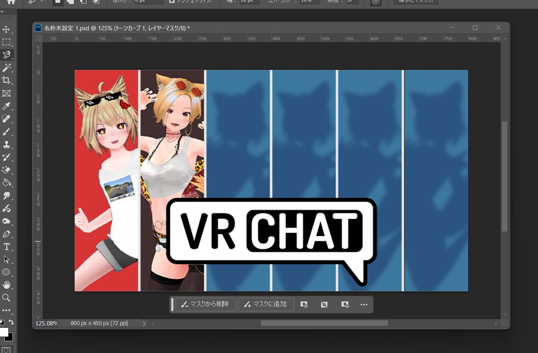Select the Zoom magnifier tool
The image size is (538, 353).
[x=6, y=298]
